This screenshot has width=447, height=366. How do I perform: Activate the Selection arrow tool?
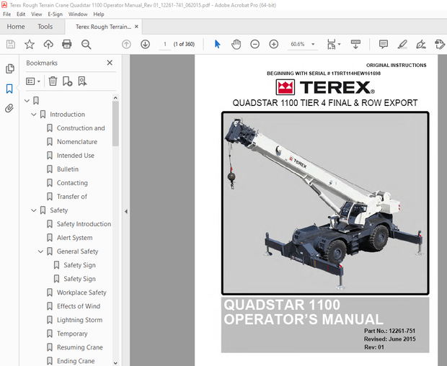click(217, 44)
